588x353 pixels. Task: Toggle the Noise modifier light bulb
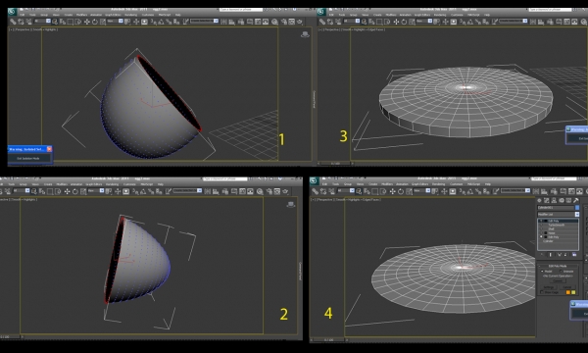541,233
